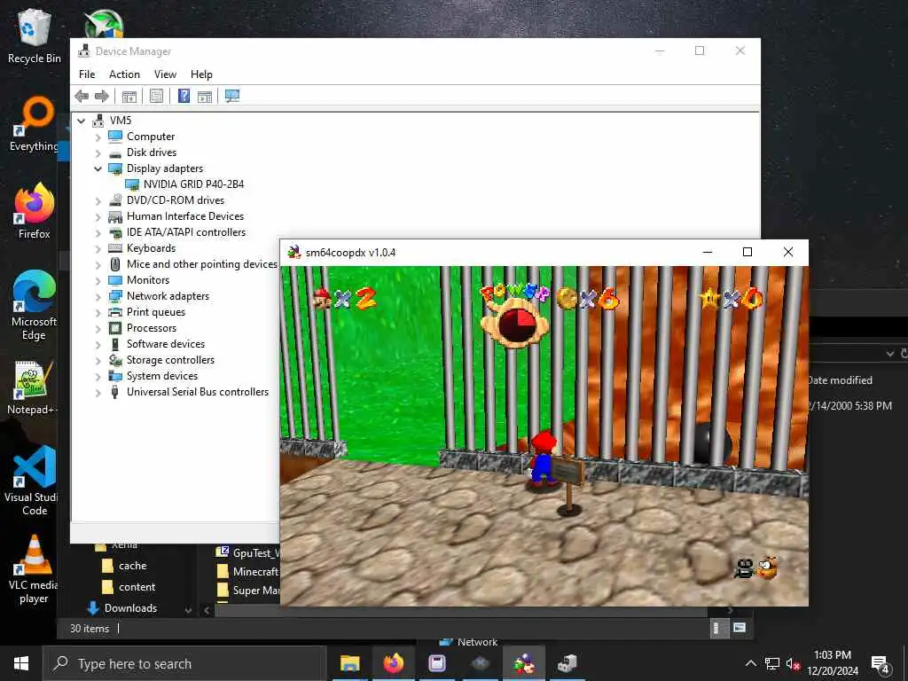Click the gray diamond taskbar icon
The image size is (908, 681).
(480, 663)
